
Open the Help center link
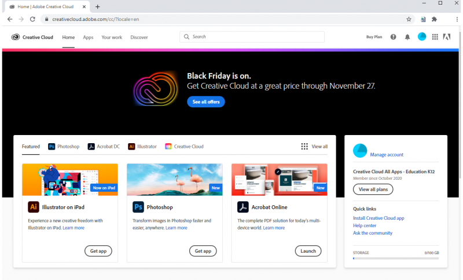[x=365, y=226]
